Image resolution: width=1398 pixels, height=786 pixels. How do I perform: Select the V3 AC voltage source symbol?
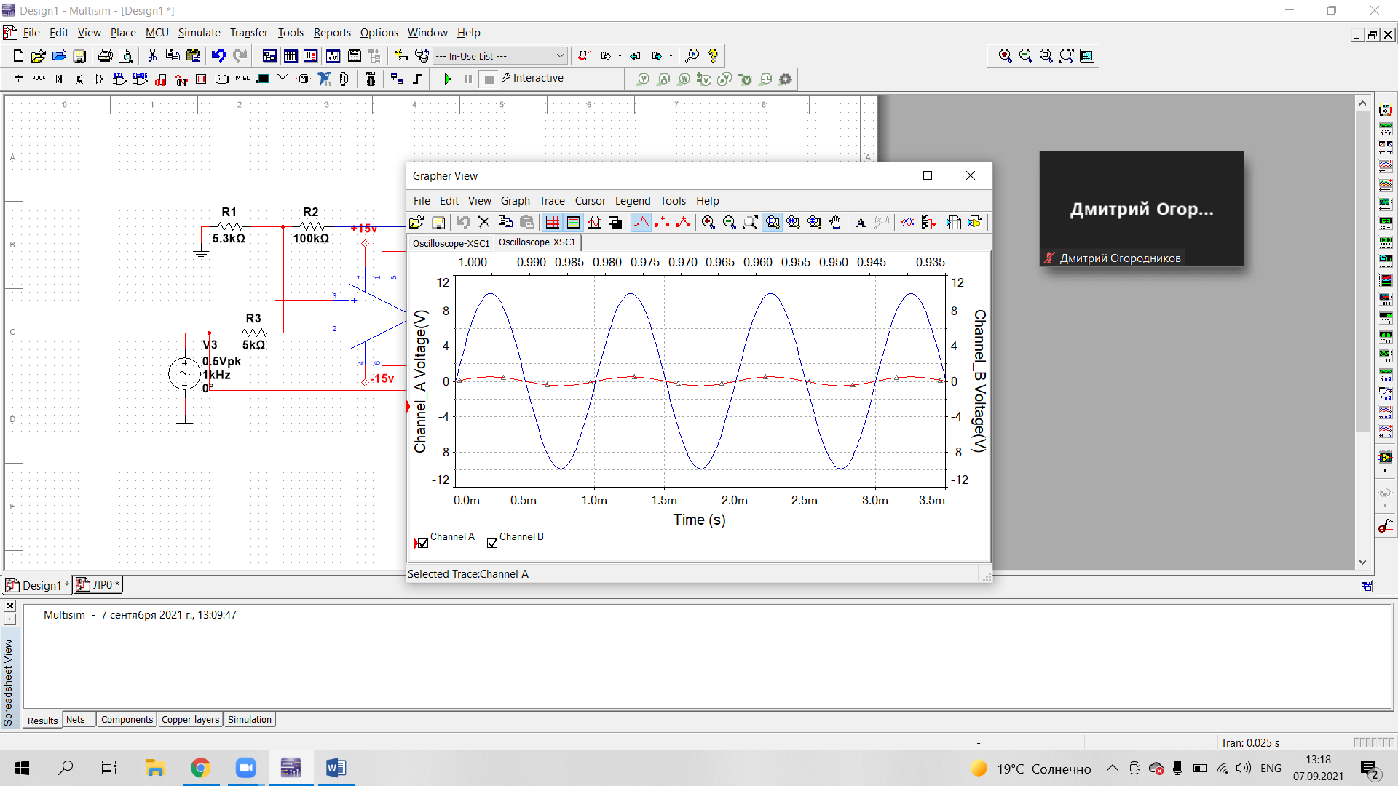(184, 374)
